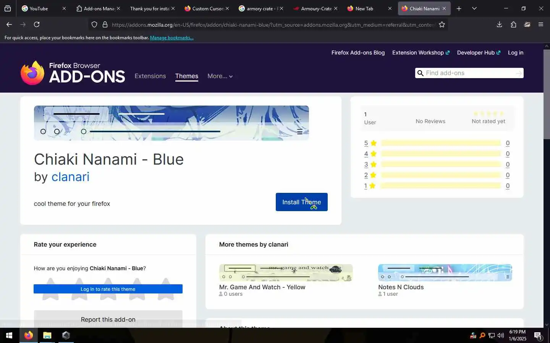
Task: Click the 1-star rating bar
Action: [x=441, y=186]
